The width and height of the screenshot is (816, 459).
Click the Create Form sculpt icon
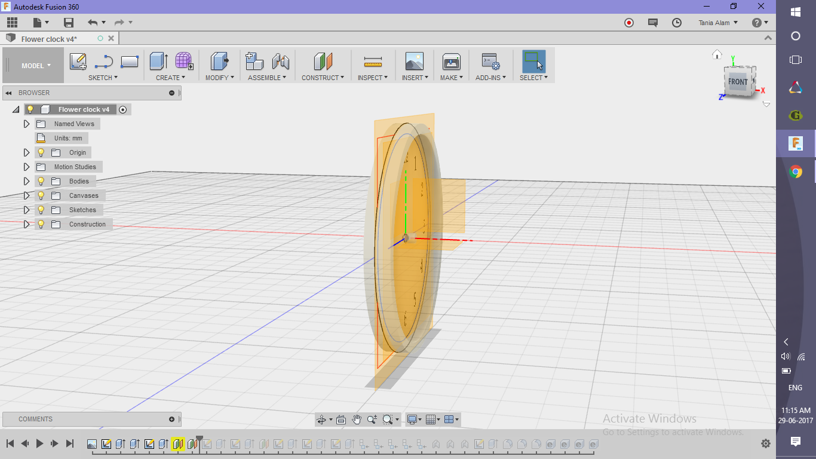(184, 62)
